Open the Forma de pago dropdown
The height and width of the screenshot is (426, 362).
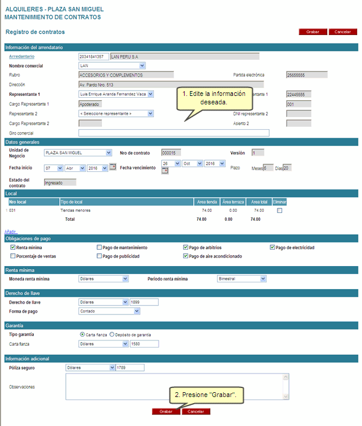(137, 311)
